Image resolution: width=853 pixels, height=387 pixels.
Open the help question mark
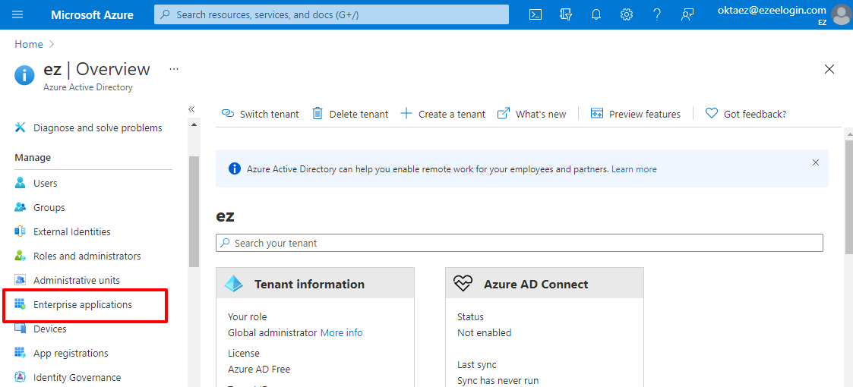tap(657, 14)
